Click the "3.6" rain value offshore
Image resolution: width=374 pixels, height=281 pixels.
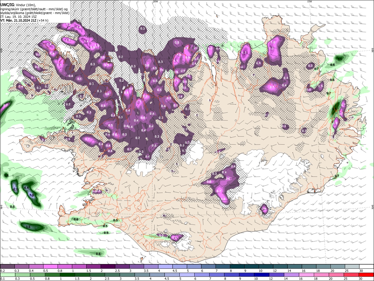pos(28,227)
